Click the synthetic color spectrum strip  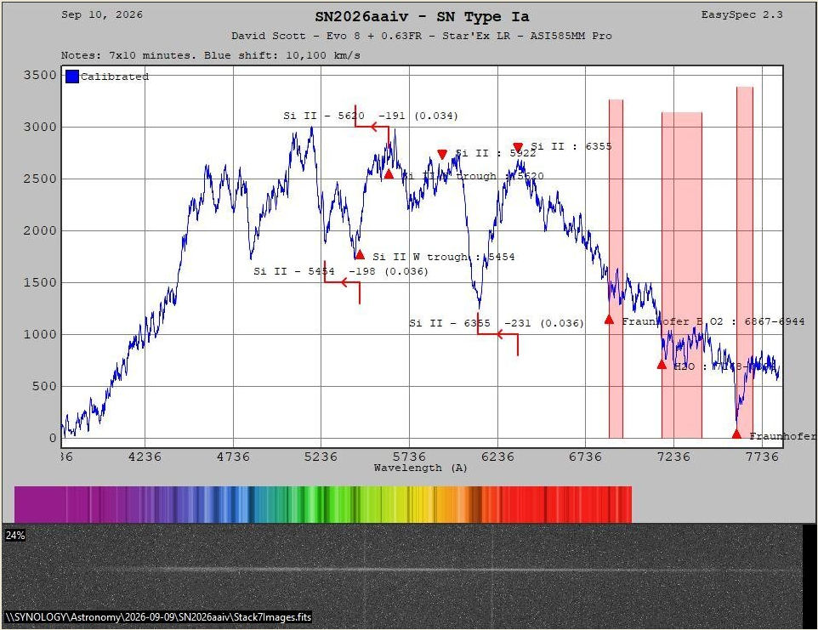click(x=323, y=504)
